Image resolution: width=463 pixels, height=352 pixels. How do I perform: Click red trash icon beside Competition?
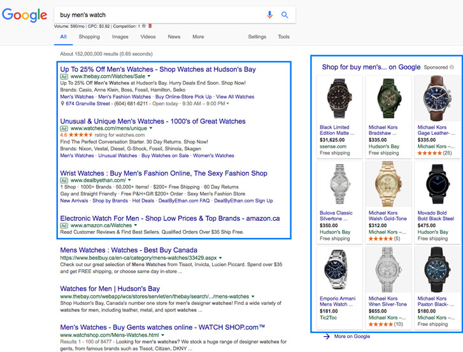(x=150, y=26)
